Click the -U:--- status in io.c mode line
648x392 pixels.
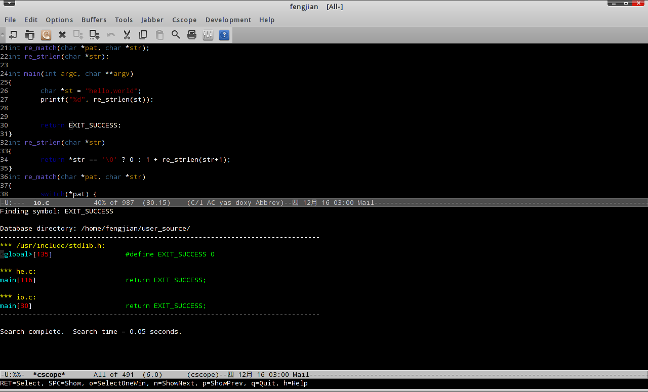click(x=12, y=202)
